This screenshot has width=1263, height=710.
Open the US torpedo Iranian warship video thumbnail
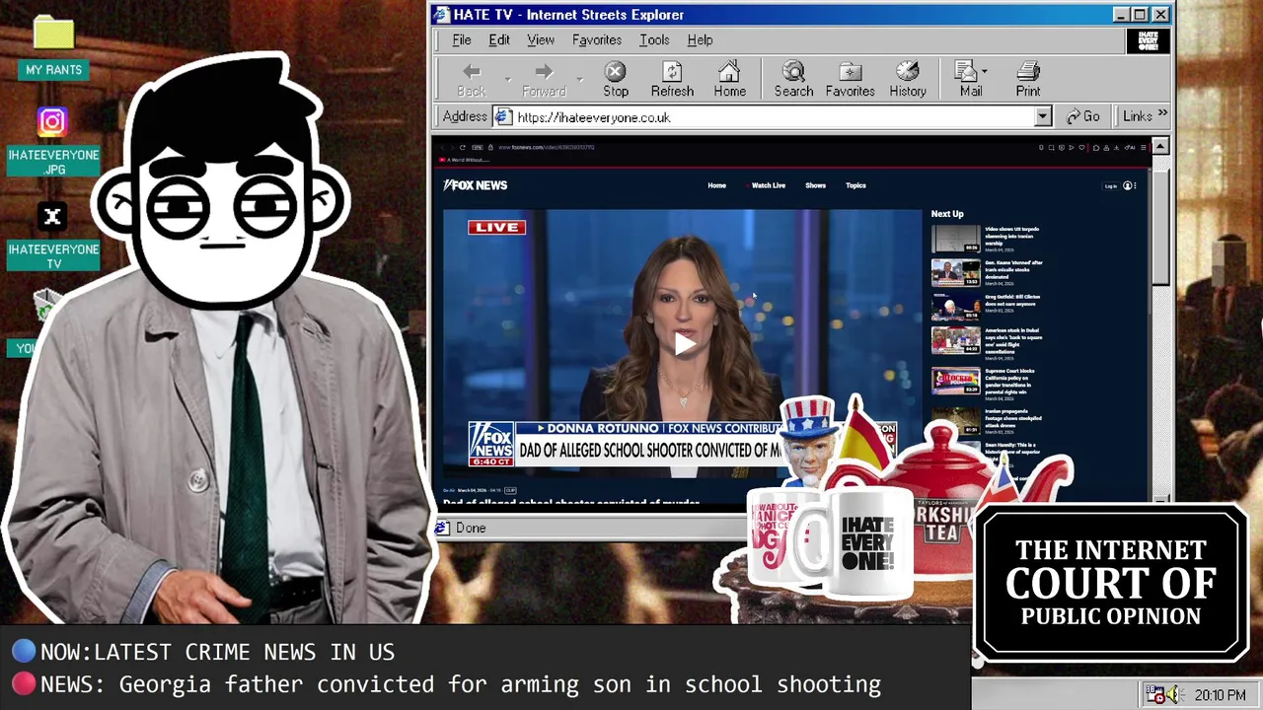tap(956, 239)
